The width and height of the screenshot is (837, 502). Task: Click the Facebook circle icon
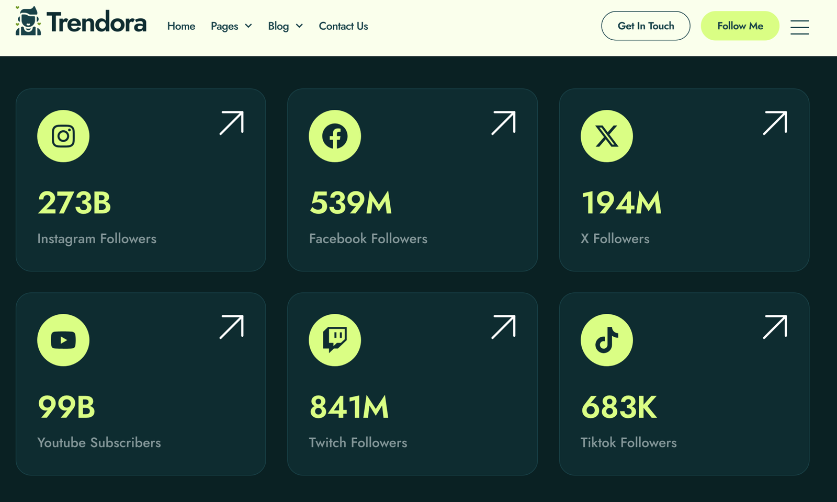click(335, 136)
